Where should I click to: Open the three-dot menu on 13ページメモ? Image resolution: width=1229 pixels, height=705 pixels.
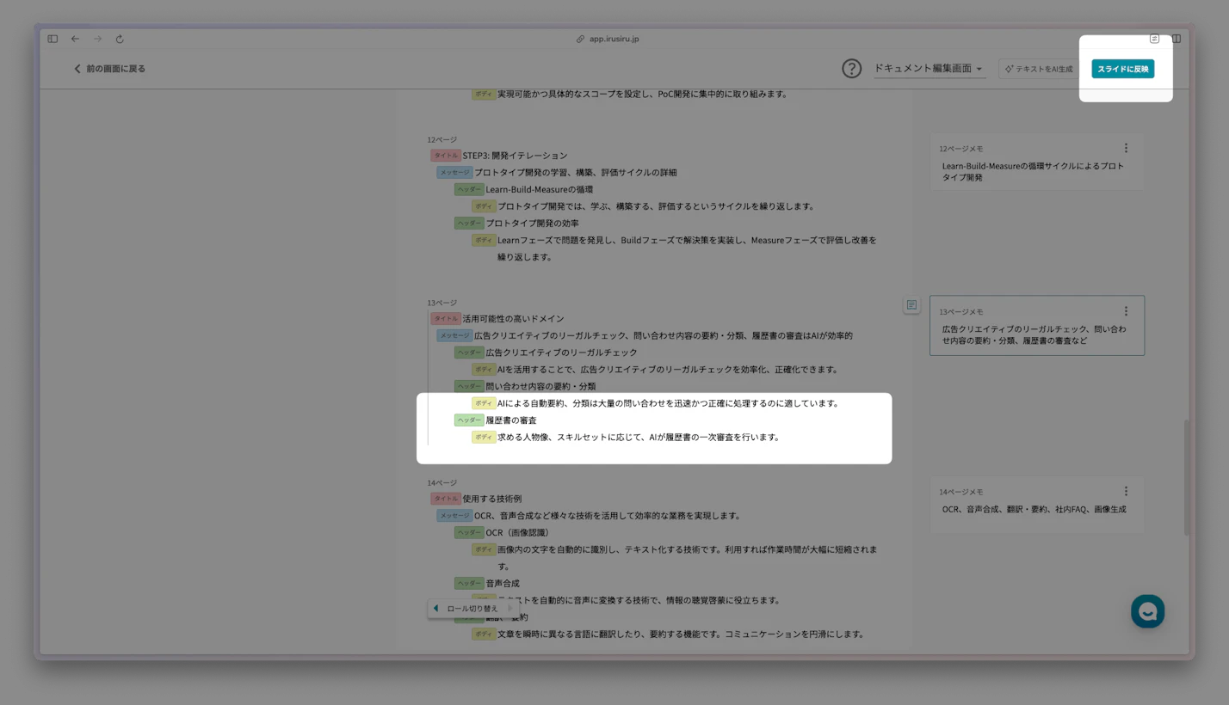click(x=1126, y=311)
